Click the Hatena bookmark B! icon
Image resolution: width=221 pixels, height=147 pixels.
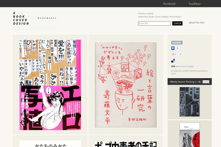click(x=173, y=48)
